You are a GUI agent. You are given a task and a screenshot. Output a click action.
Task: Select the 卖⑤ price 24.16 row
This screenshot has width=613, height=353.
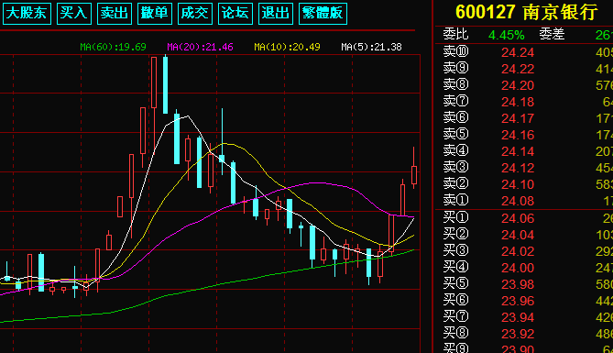coord(524,135)
